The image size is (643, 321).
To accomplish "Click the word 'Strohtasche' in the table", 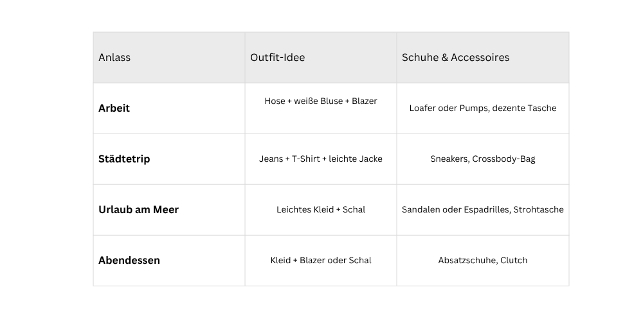I will pos(538,210).
